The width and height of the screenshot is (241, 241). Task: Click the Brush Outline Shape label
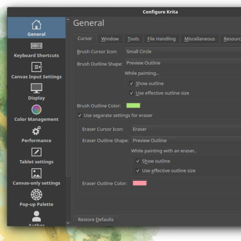tap(100, 64)
